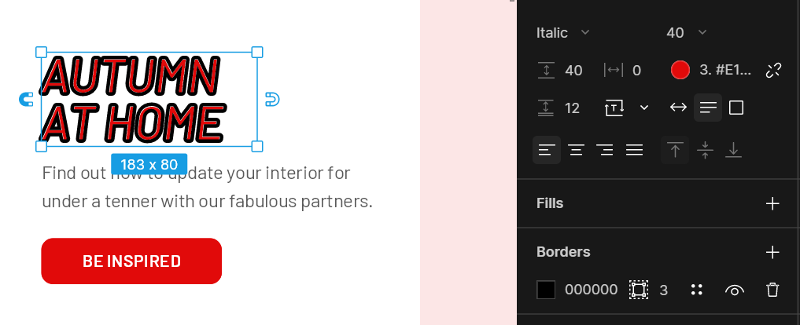
Task: Open the Italic font style dropdown
Action: [562, 33]
